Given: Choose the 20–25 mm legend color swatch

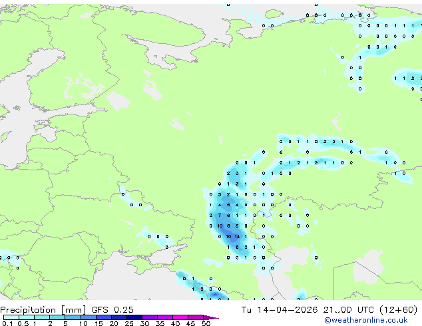Looking at the screenshot, I should point(119,317).
